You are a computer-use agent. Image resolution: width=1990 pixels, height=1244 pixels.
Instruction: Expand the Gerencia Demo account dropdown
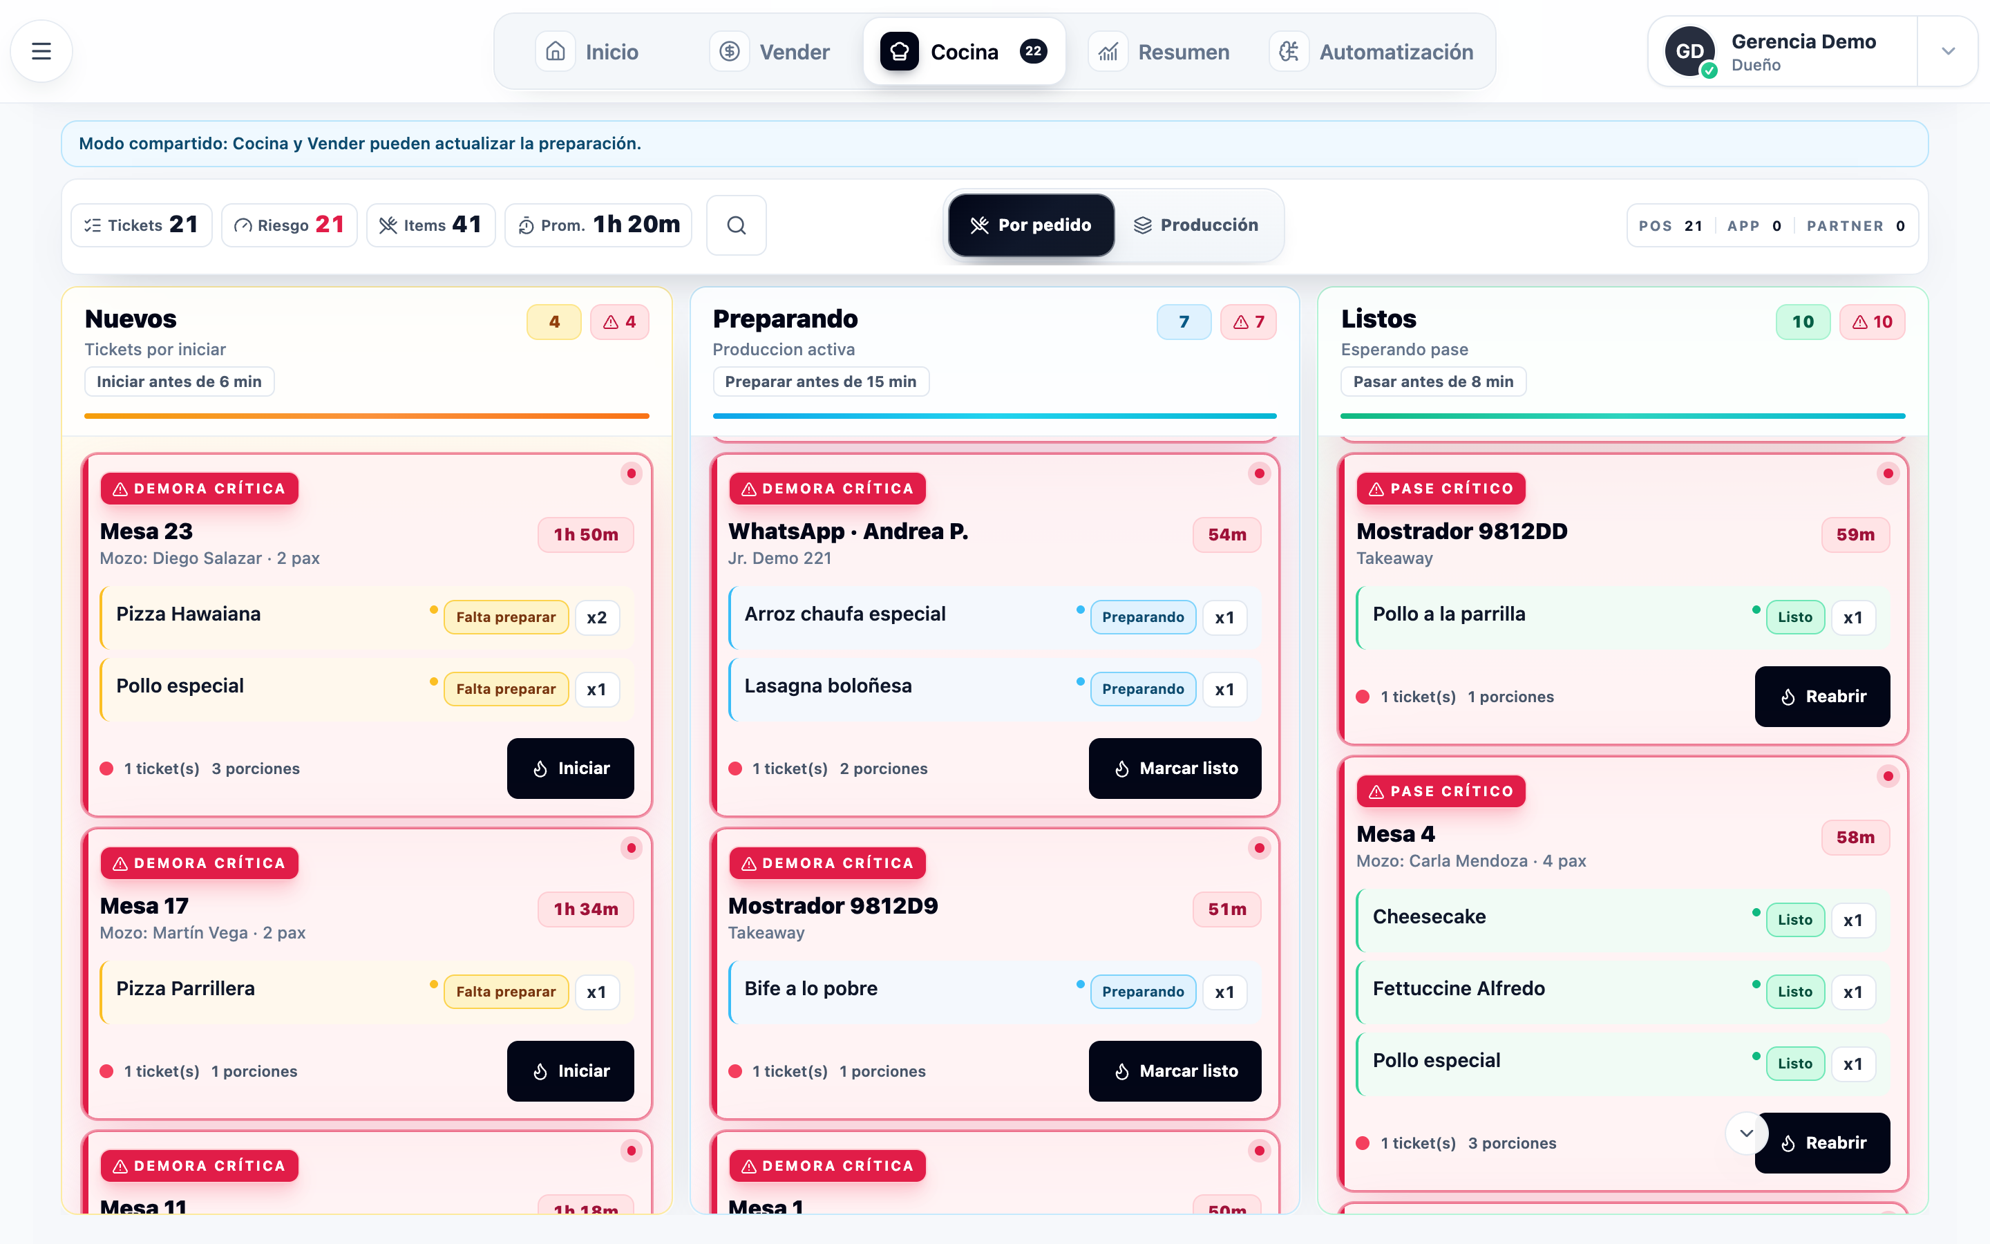[1947, 51]
